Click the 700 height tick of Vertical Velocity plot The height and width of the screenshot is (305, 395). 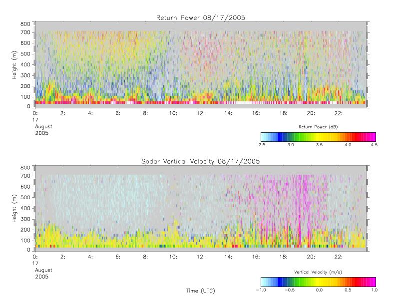tap(25, 176)
